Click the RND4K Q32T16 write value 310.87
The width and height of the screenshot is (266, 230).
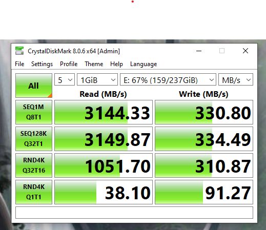(204, 165)
